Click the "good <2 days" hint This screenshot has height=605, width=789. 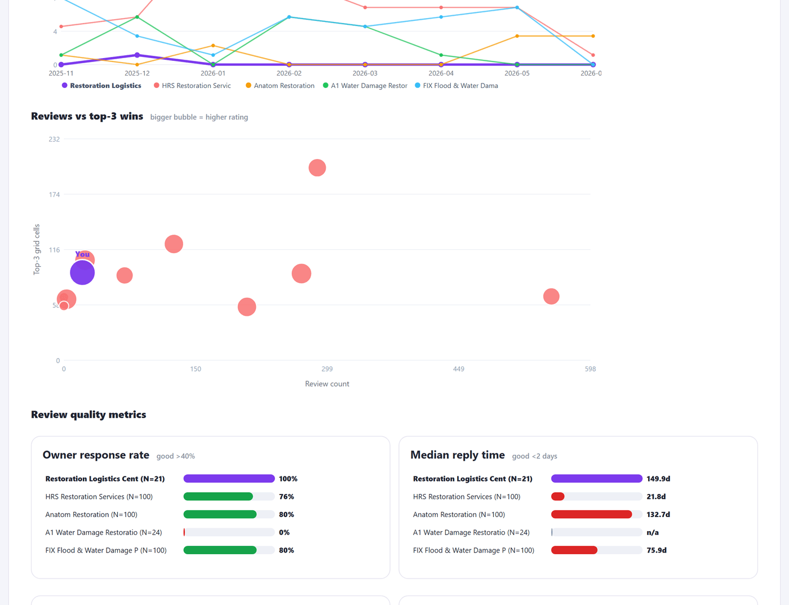(x=535, y=456)
